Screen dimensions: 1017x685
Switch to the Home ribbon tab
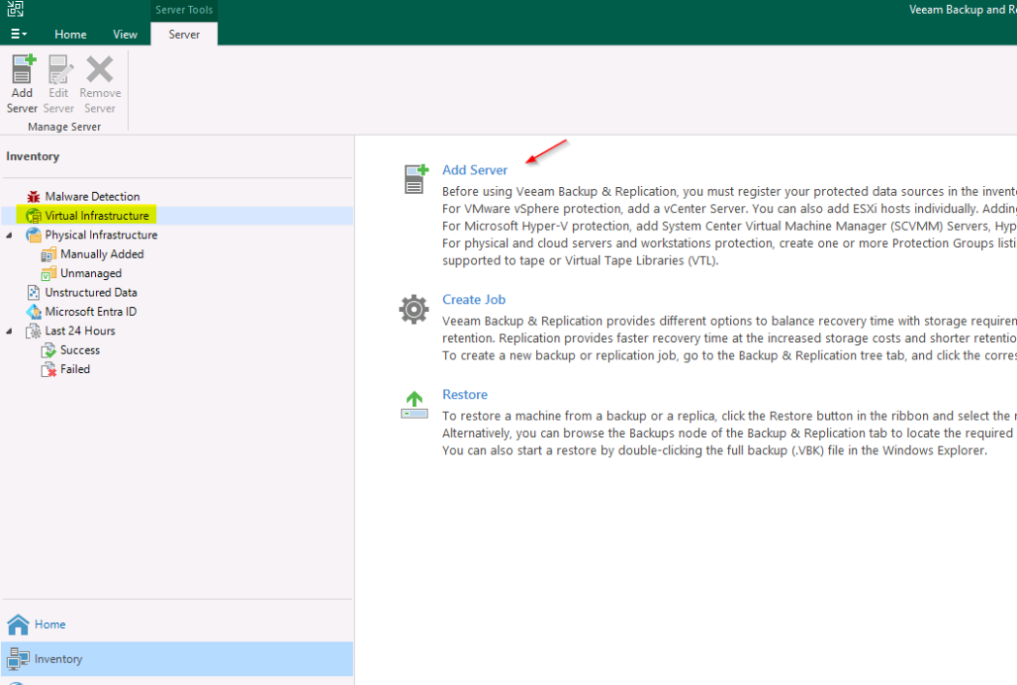click(x=70, y=34)
